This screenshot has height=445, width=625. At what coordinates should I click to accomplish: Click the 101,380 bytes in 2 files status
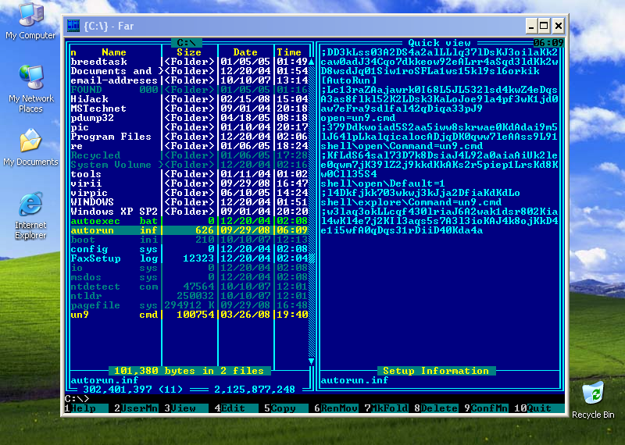click(x=189, y=371)
